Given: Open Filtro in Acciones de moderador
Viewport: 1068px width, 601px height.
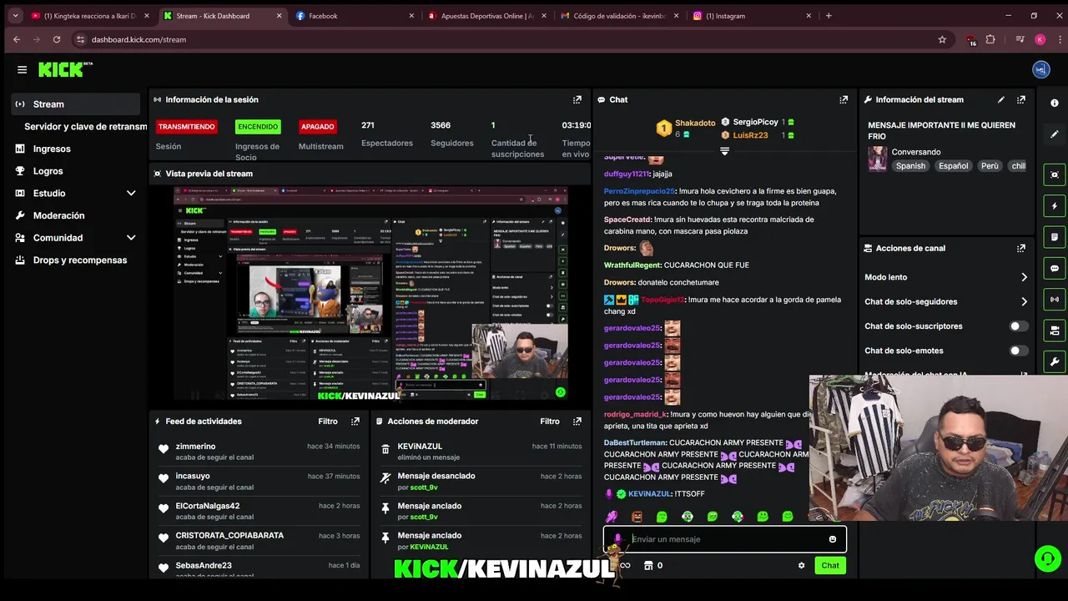Looking at the screenshot, I should 550,422.
